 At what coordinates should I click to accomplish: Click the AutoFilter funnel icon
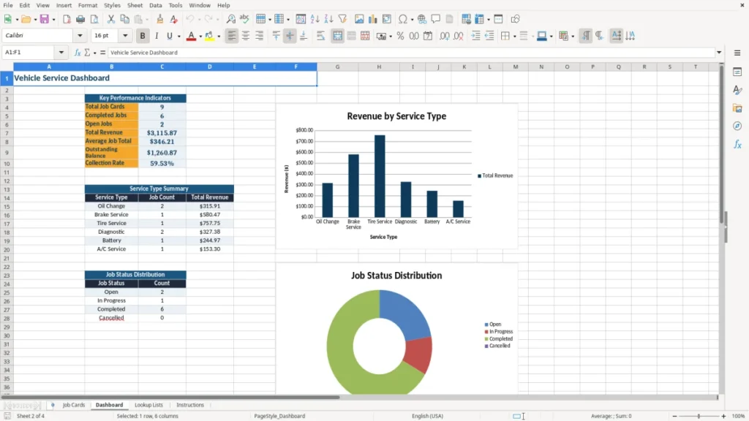pos(342,19)
